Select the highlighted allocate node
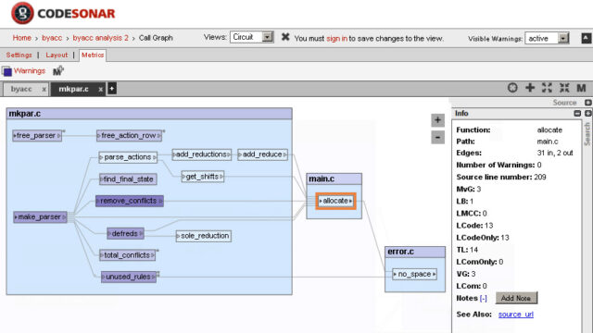 coord(335,202)
